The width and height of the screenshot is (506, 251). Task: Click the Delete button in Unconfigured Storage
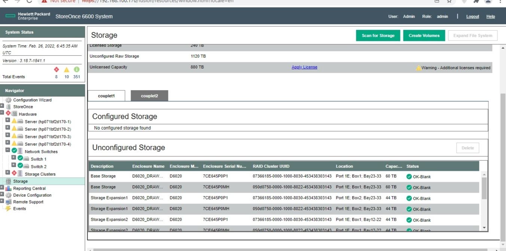(467, 148)
